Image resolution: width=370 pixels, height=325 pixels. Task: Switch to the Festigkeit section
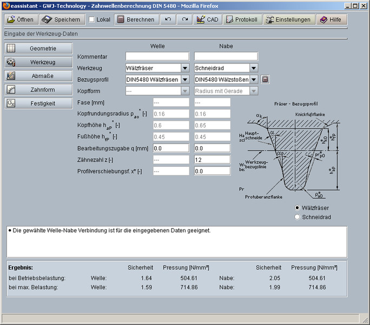(38, 103)
